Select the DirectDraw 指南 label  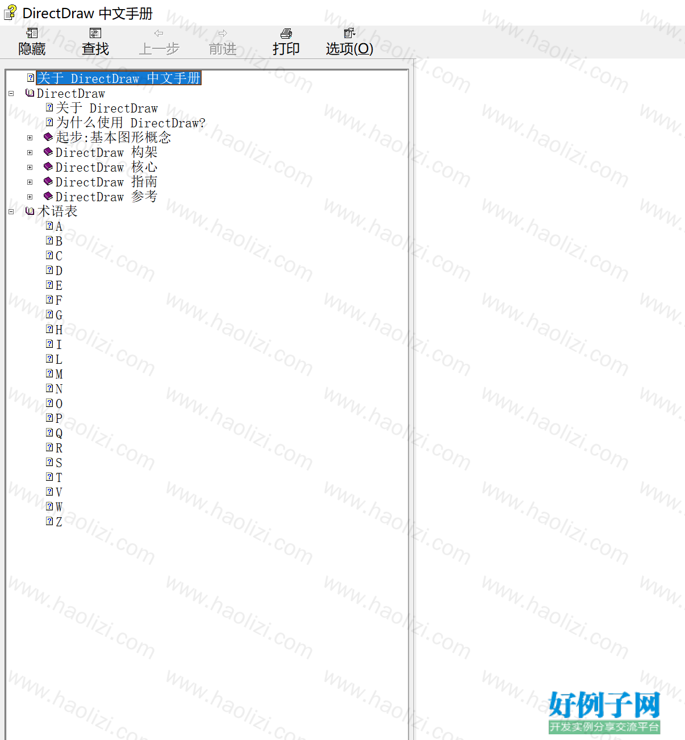[106, 182]
